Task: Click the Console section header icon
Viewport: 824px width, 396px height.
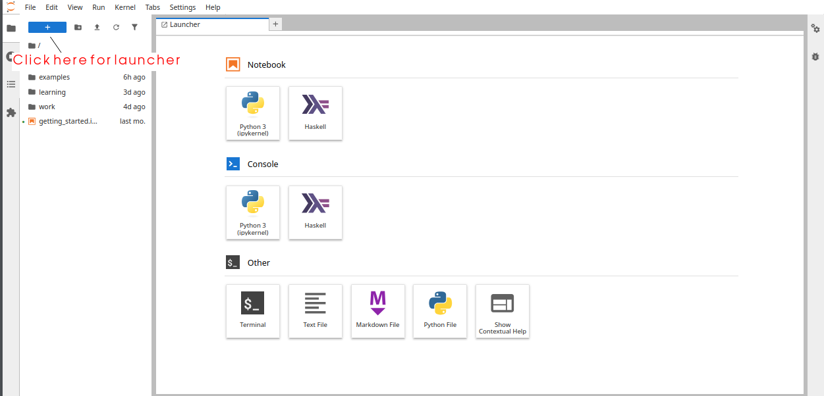Action: [x=233, y=164]
